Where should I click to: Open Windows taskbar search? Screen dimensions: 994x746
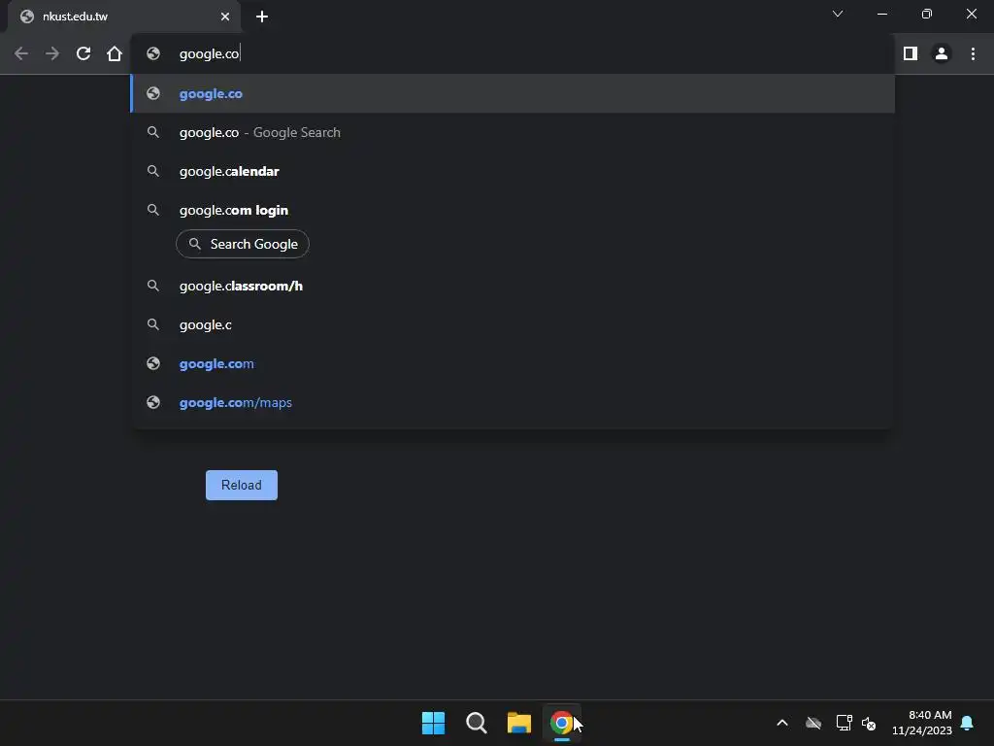point(476,723)
